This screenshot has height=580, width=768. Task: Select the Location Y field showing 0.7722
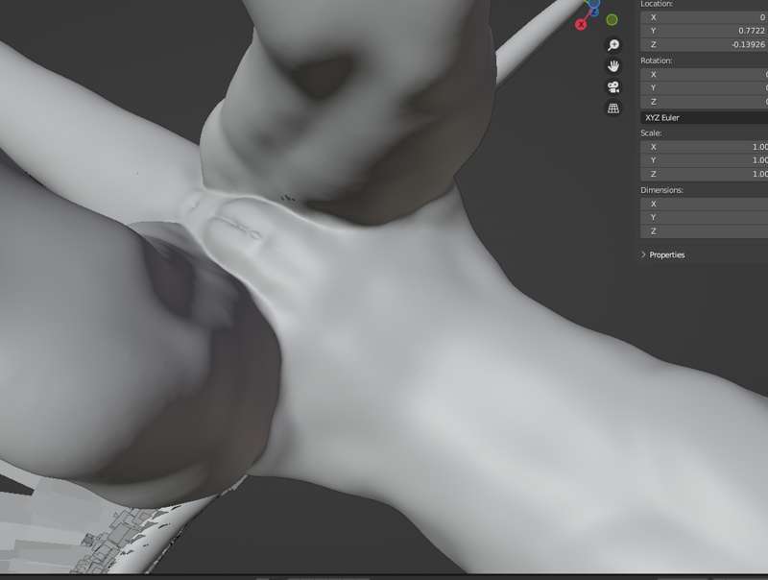pos(704,31)
